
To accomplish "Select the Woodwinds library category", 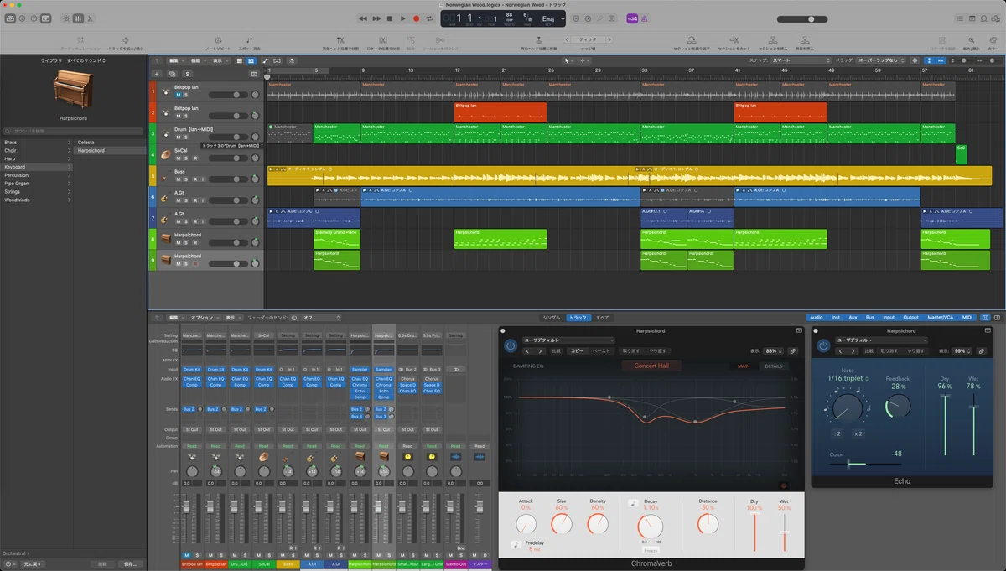I will (37, 200).
